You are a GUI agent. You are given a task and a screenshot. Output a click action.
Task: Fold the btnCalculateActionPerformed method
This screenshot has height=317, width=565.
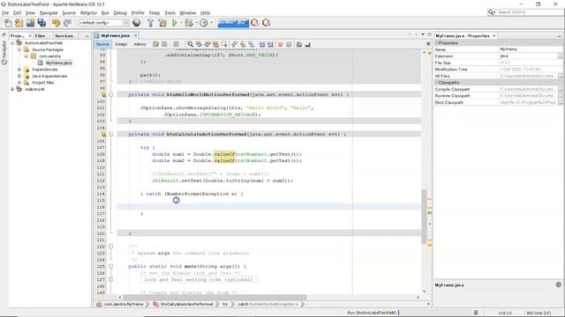tap(111, 134)
